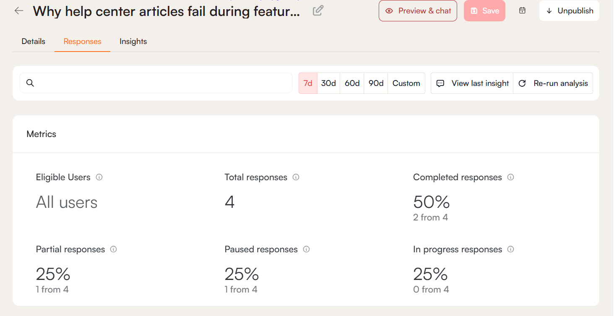
Task: Open the calendar schedule icon
Action: [522, 11]
